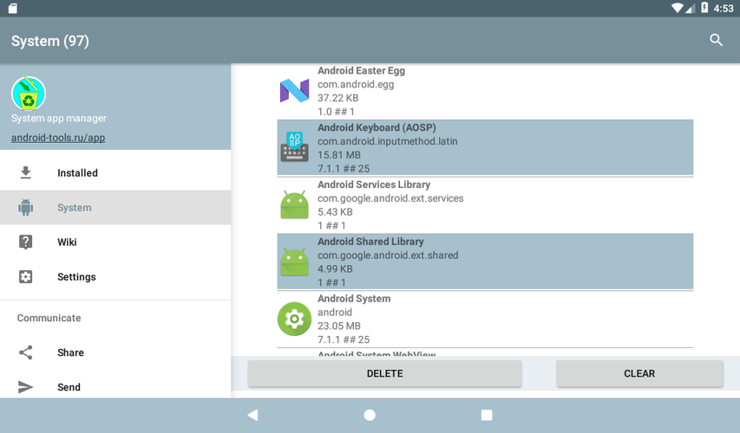740x433 pixels.
Task: Click package name com.android.inputmethod.latin
Action: [388, 141]
